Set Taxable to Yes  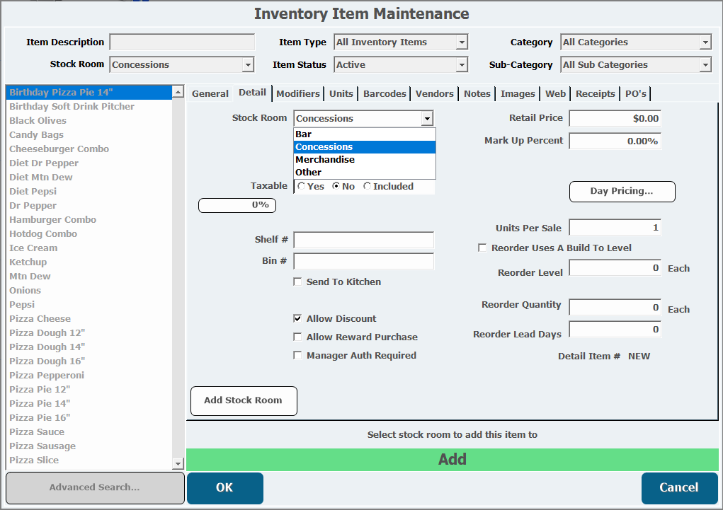click(x=302, y=187)
